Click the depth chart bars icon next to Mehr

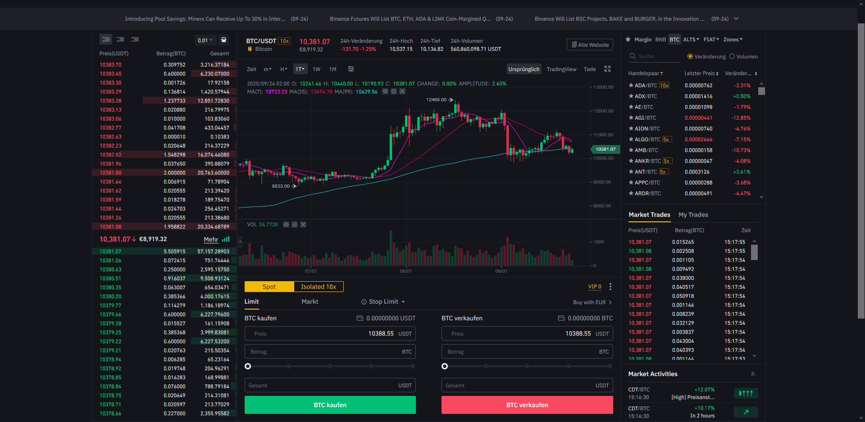(226, 239)
